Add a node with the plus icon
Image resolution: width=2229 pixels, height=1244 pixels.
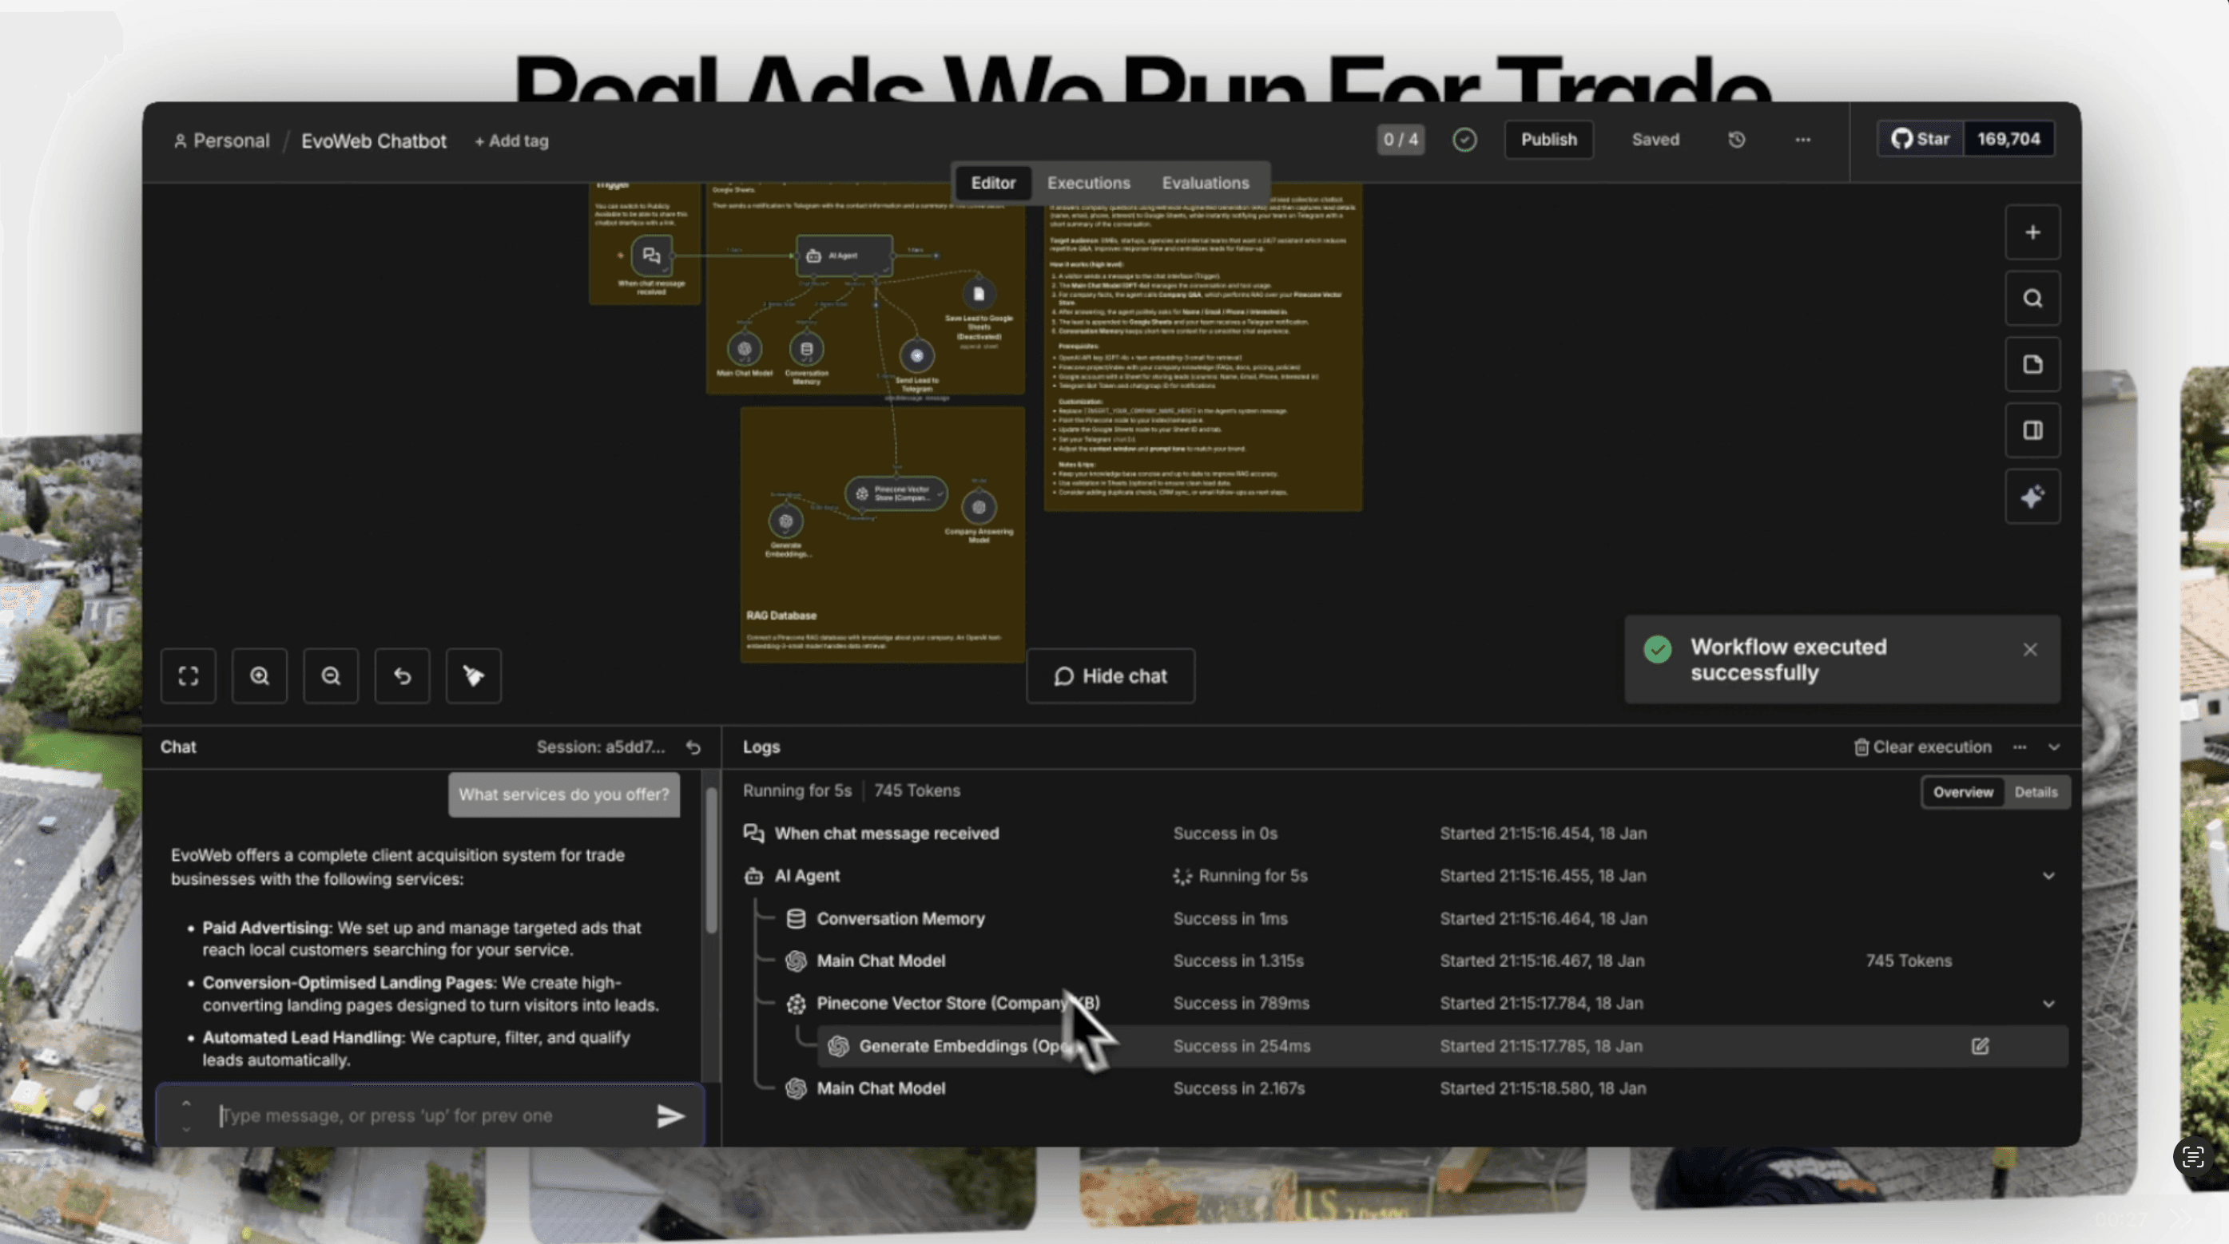(2032, 232)
